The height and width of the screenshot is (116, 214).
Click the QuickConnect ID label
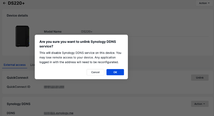(x=18, y=87)
